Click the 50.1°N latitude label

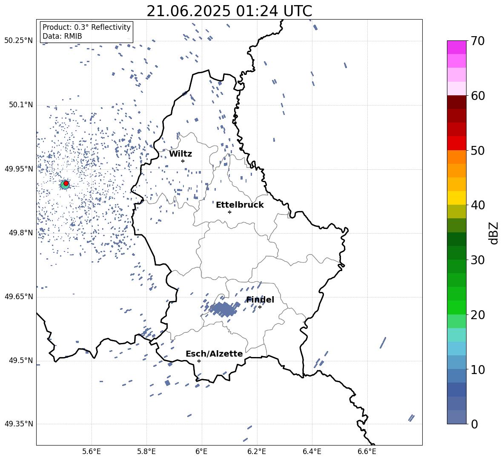click(20, 105)
